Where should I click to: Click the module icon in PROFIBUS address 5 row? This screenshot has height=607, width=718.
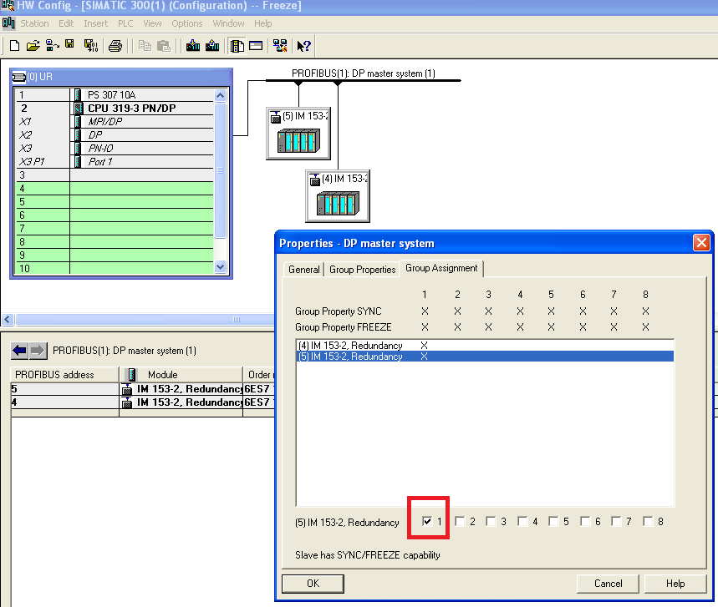coord(127,389)
